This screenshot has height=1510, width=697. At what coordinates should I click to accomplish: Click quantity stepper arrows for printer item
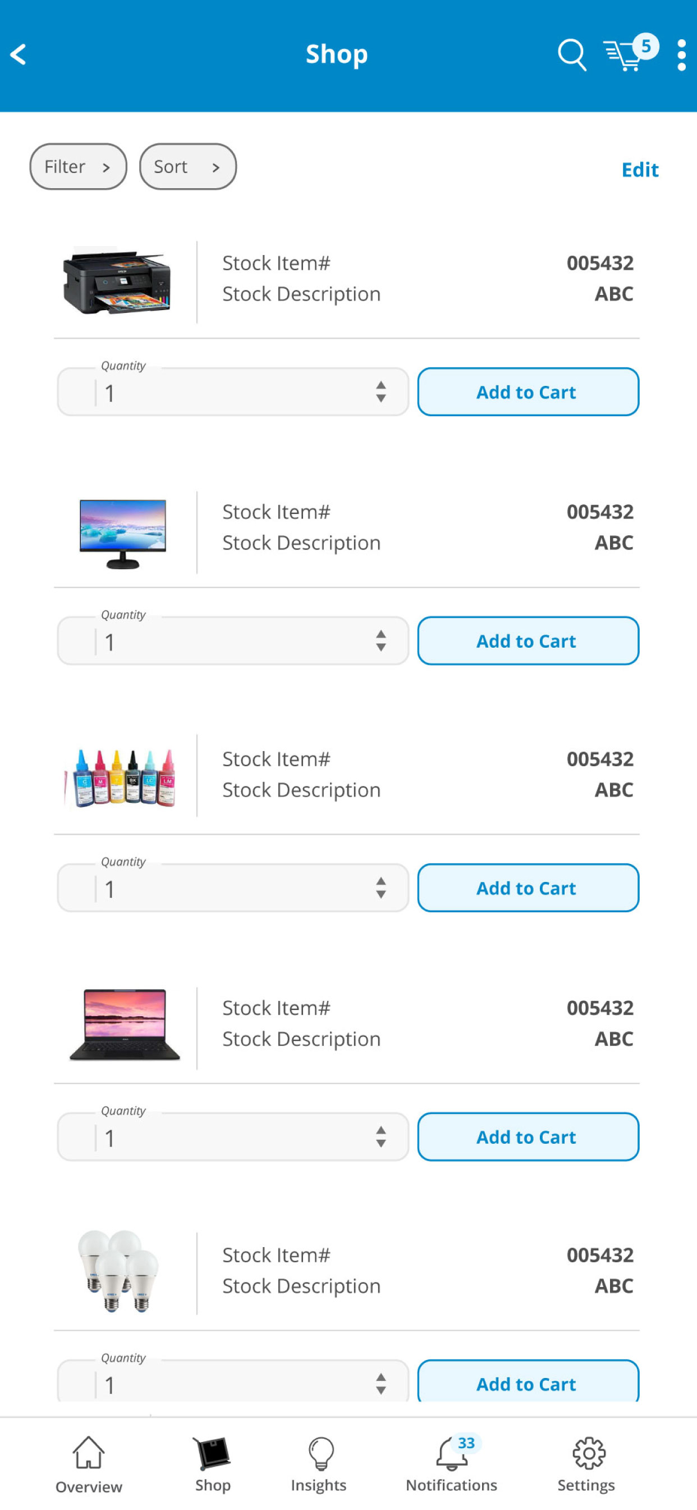click(381, 392)
